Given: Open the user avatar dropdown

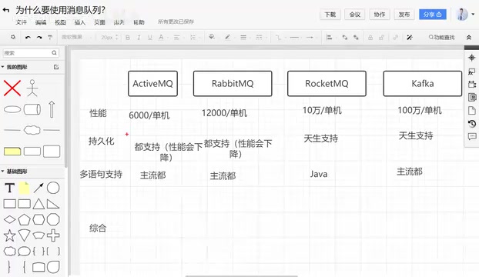Looking at the screenshot, I should [x=466, y=14].
